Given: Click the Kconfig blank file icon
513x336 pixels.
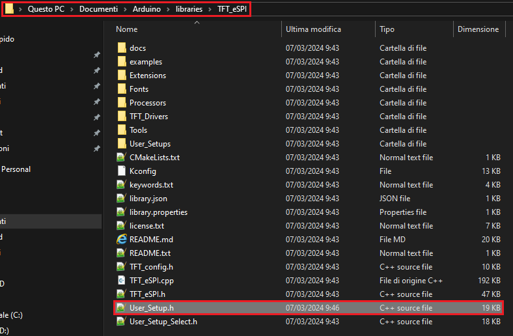Looking at the screenshot, I should click(121, 171).
